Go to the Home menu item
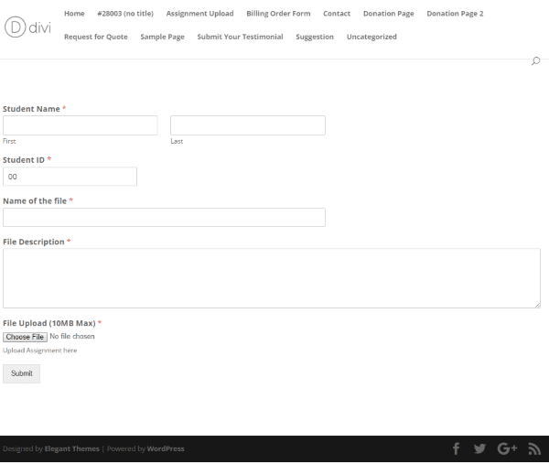 [x=74, y=14]
